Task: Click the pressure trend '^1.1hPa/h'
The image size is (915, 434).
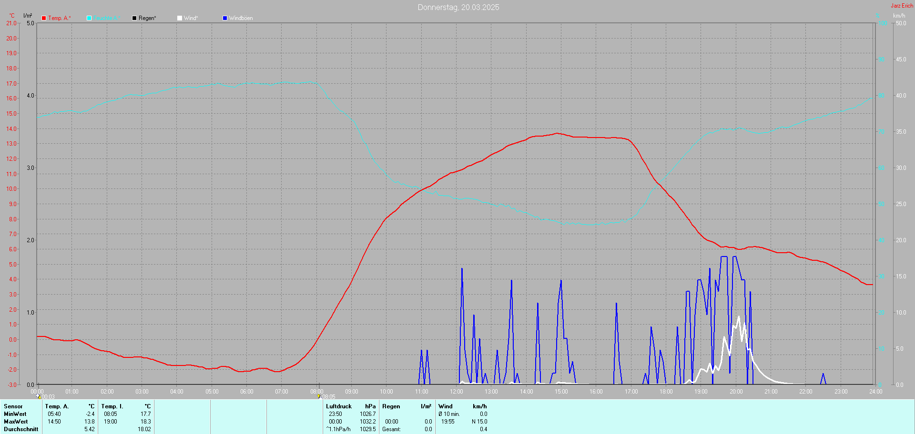Action: tap(338, 429)
